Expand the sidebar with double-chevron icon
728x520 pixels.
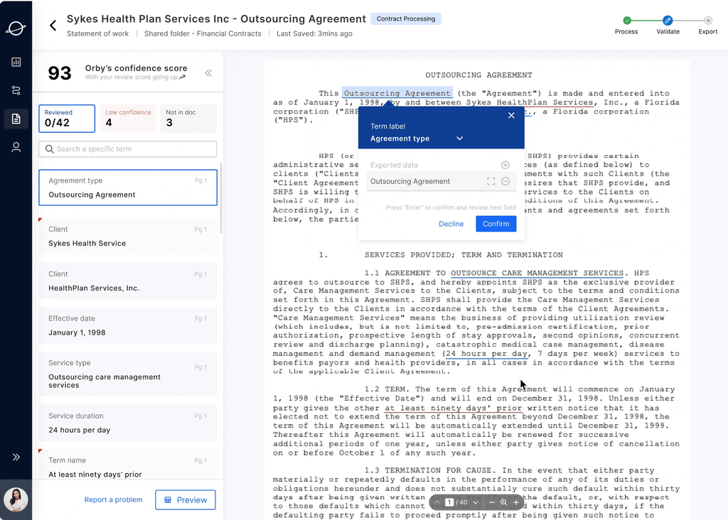(x=16, y=457)
